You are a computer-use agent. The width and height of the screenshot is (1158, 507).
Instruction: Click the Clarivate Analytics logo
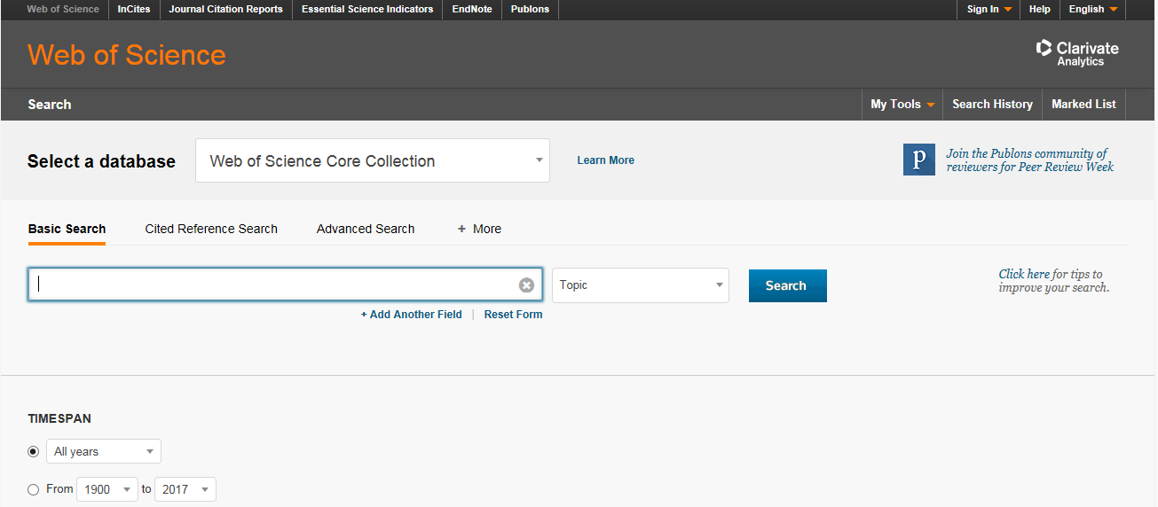(1077, 53)
